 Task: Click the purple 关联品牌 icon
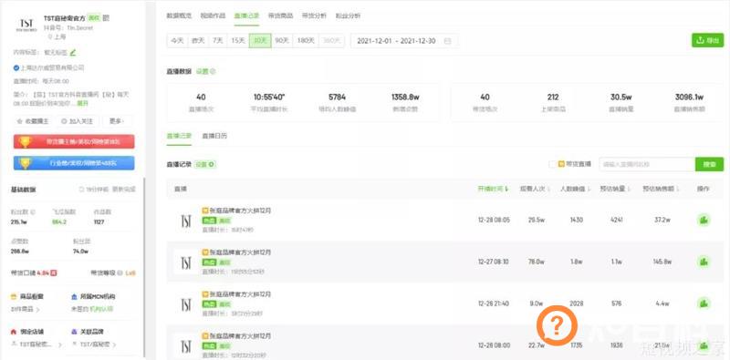click(74, 332)
